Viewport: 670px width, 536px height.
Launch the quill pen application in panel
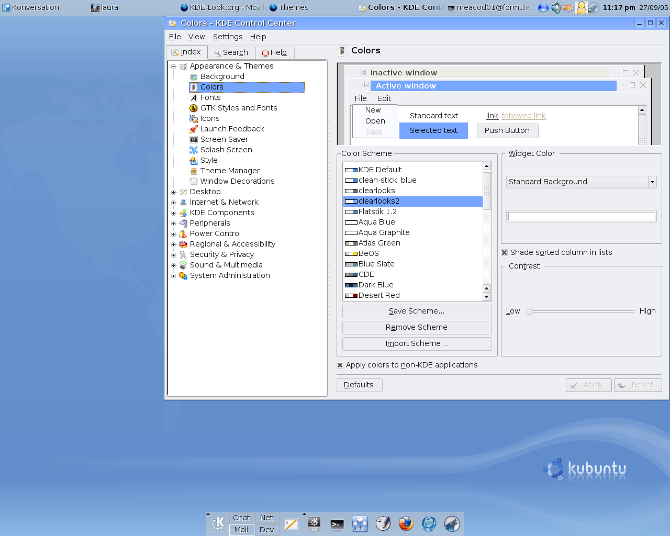click(383, 523)
